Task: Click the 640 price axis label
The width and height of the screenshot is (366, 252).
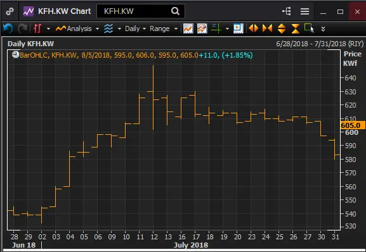Action: pyautogui.click(x=350, y=78)
